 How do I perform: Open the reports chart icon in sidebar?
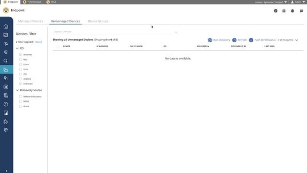pyautogui.click(x=6, y=113)
